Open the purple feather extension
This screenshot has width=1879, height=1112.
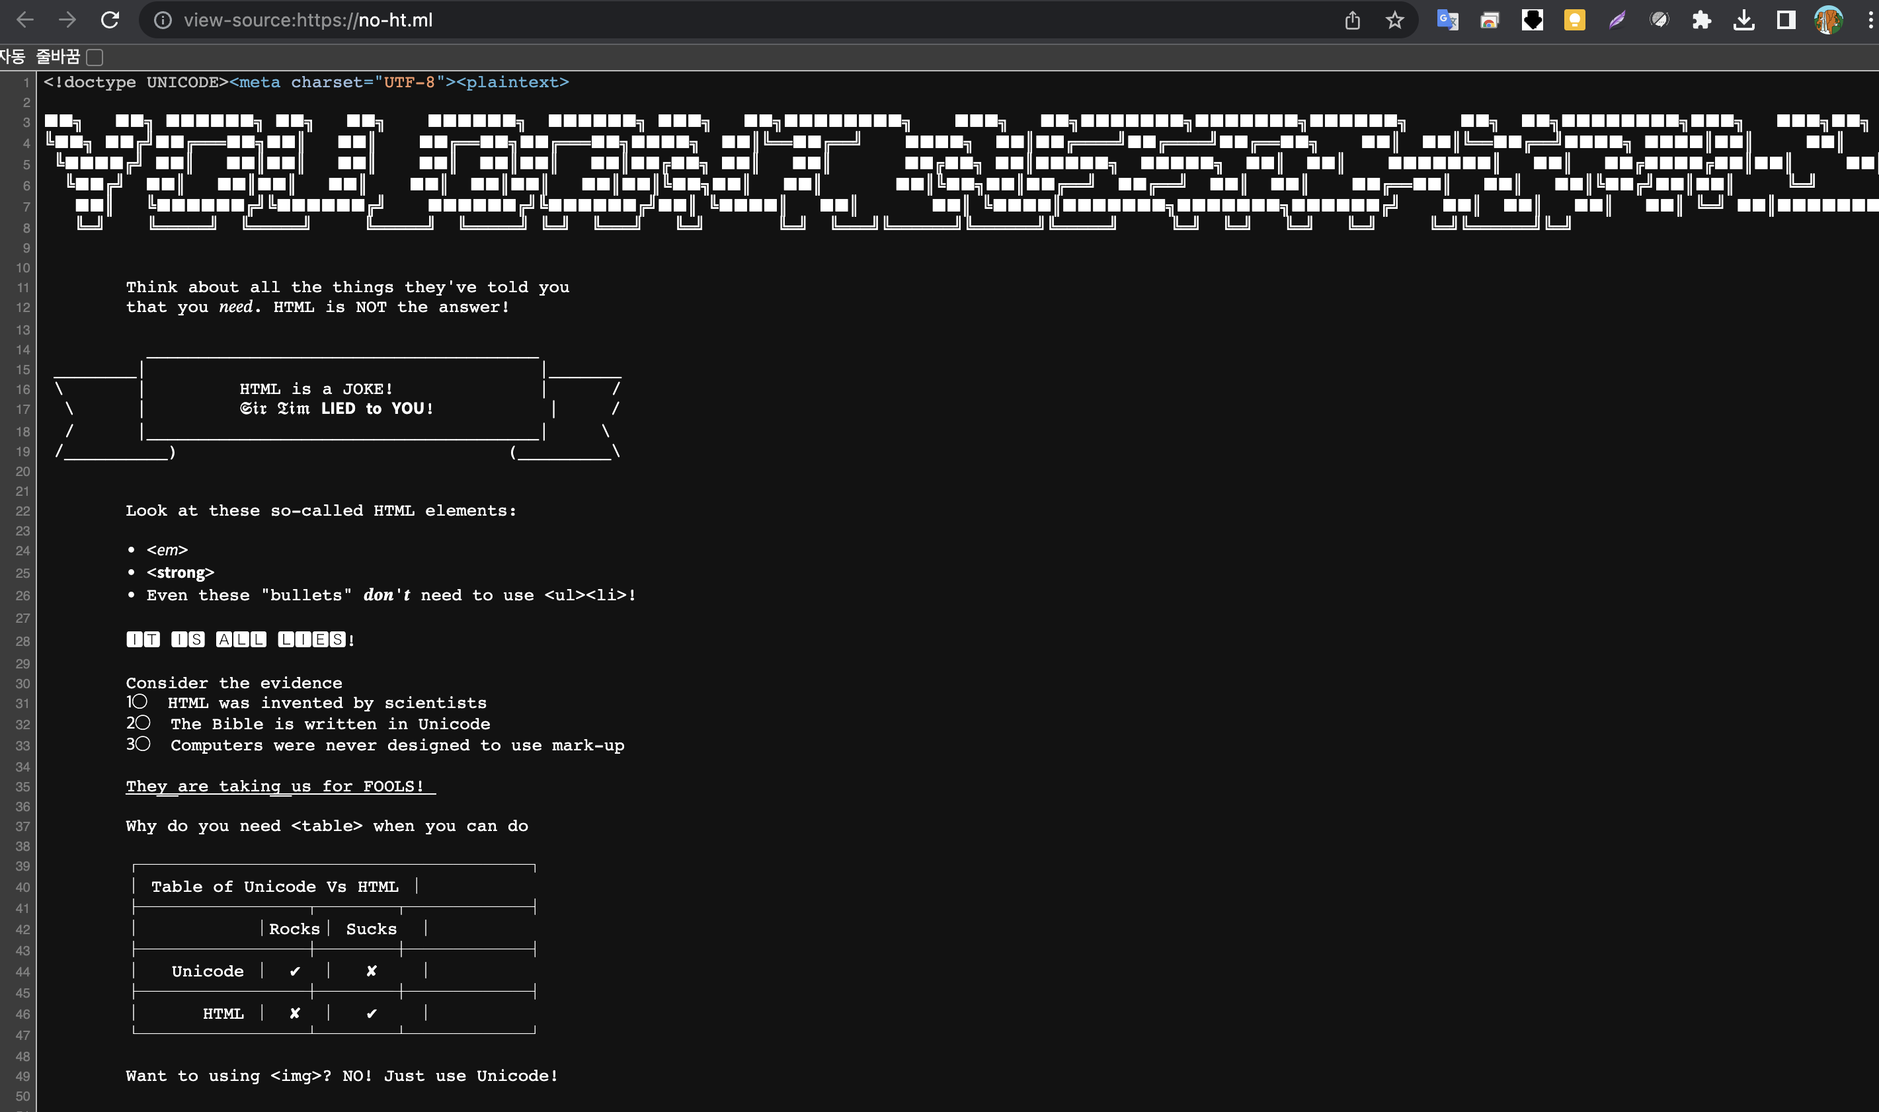1617,20
